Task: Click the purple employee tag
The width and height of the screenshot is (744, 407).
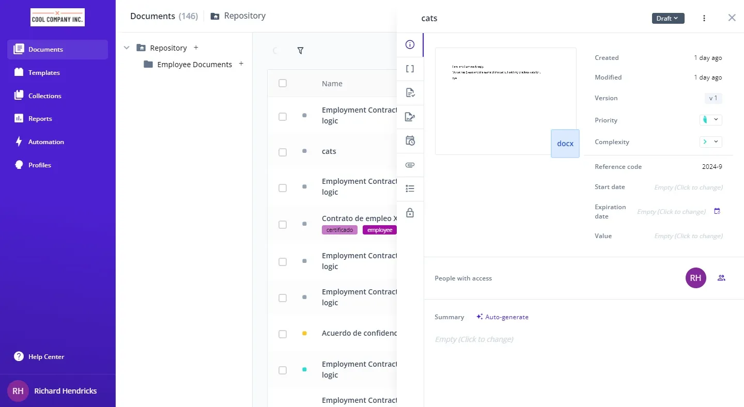Action: pos(380,230)
